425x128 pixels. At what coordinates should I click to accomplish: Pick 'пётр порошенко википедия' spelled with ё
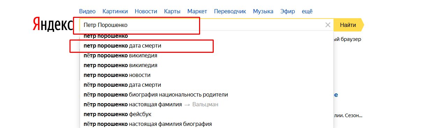[x=207, y=56]
